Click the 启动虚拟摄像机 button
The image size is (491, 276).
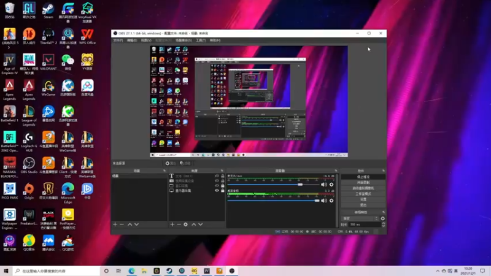tap(363, 188)
